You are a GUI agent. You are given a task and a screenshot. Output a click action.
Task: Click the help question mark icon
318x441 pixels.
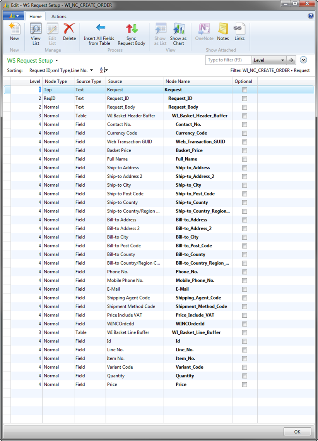[x=311, y=16]
